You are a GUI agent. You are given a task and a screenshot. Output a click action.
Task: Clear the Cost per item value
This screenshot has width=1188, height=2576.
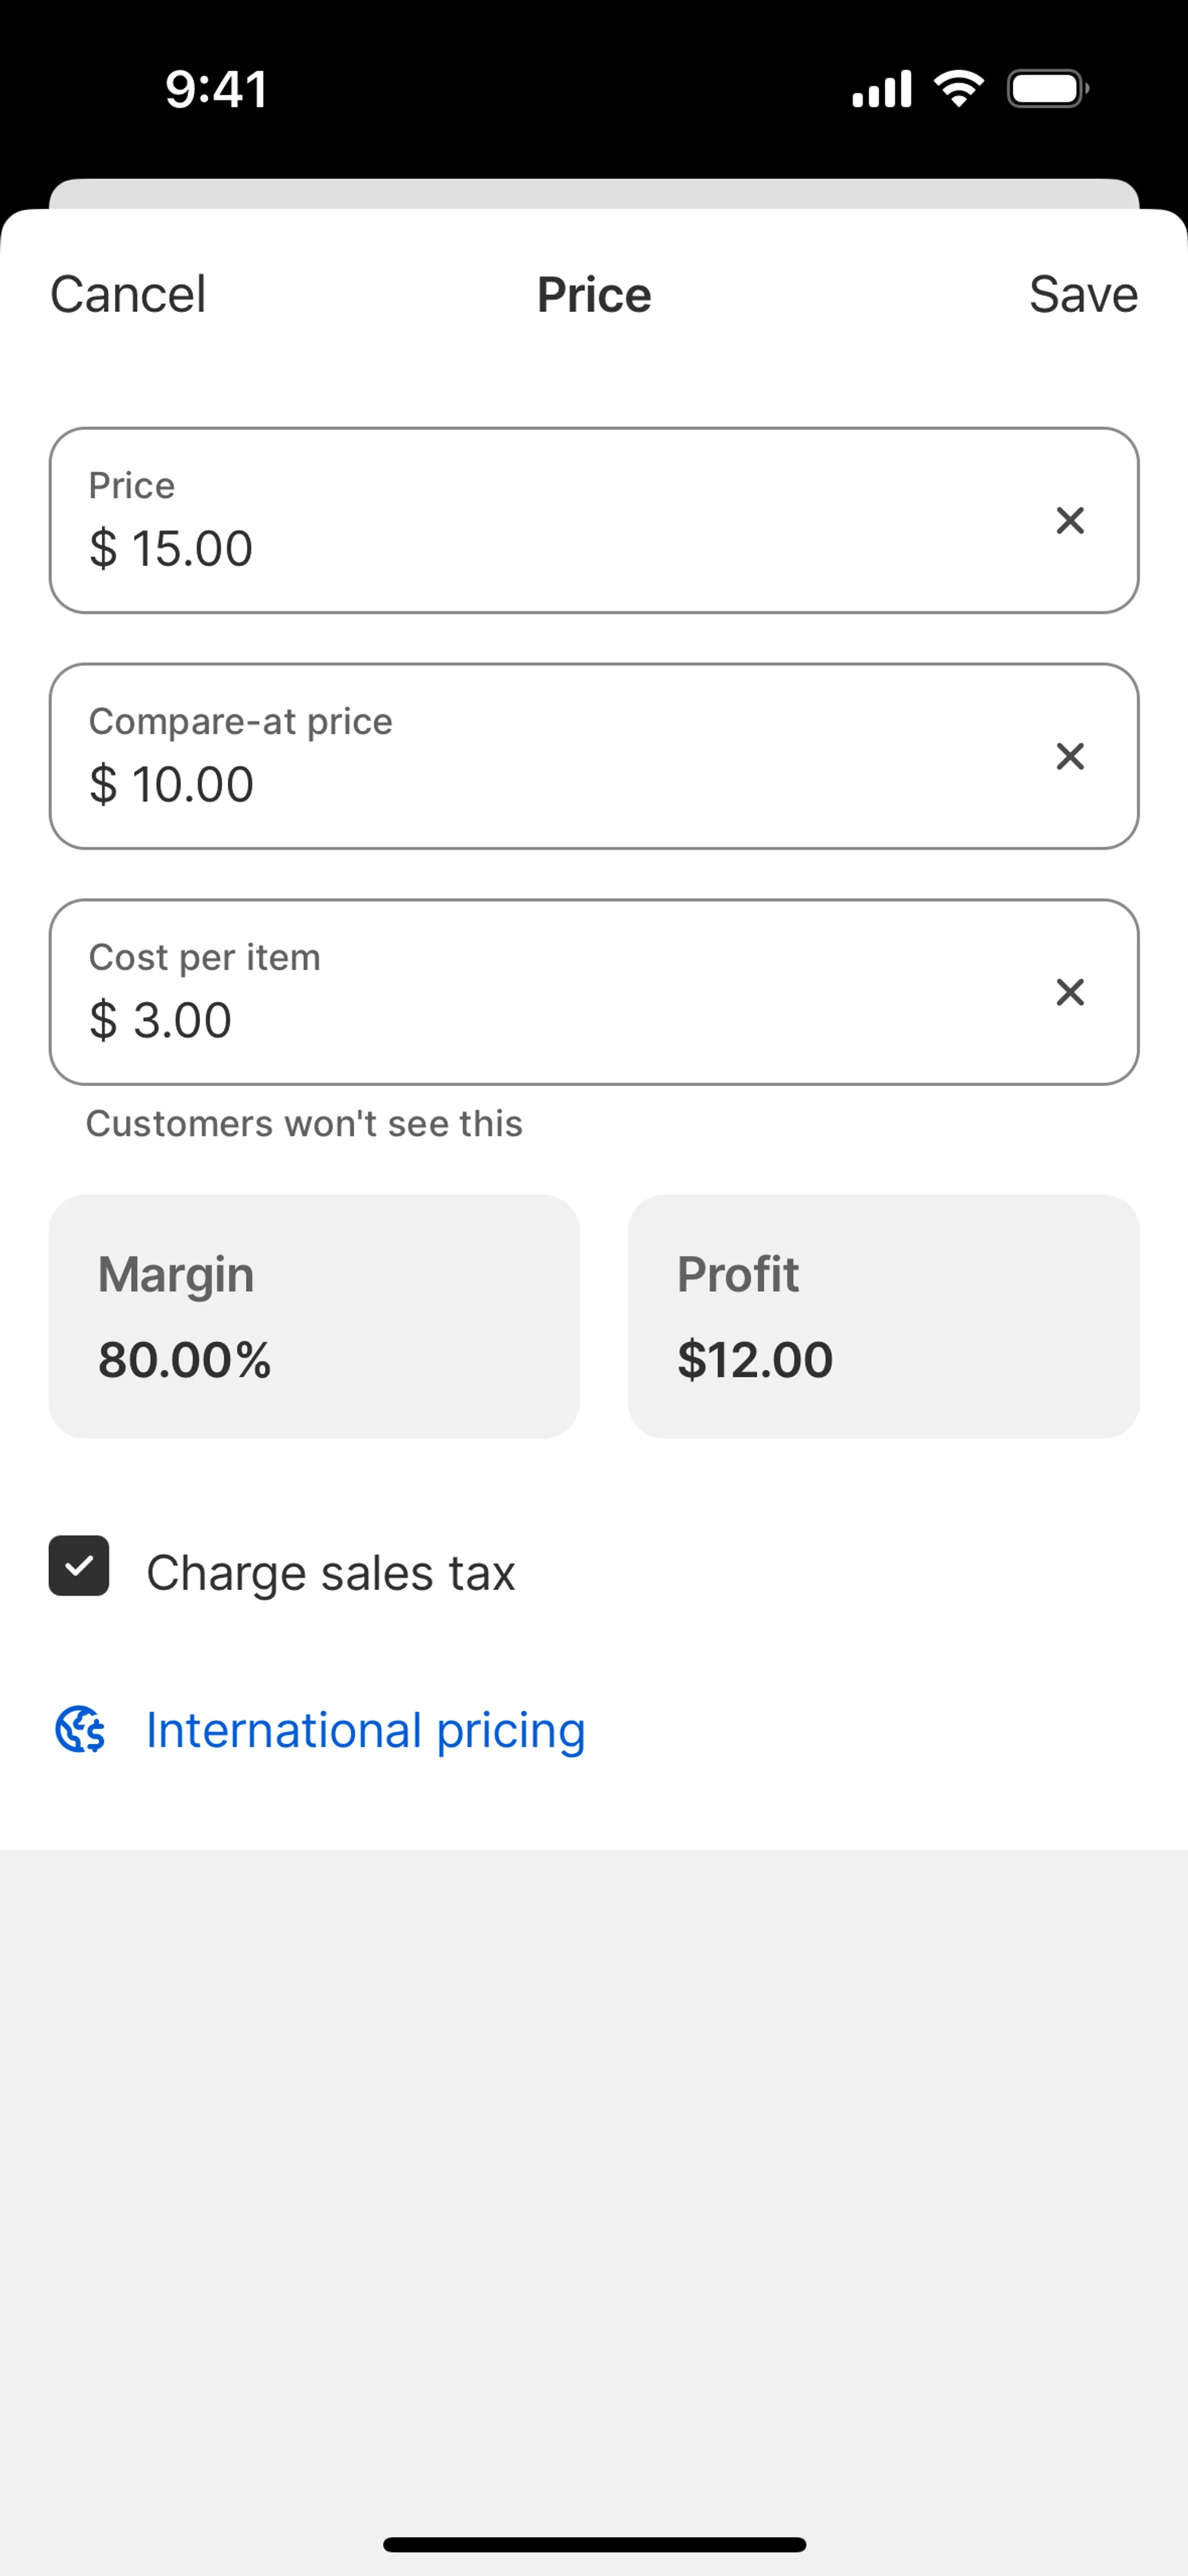tap(1070, 992)
